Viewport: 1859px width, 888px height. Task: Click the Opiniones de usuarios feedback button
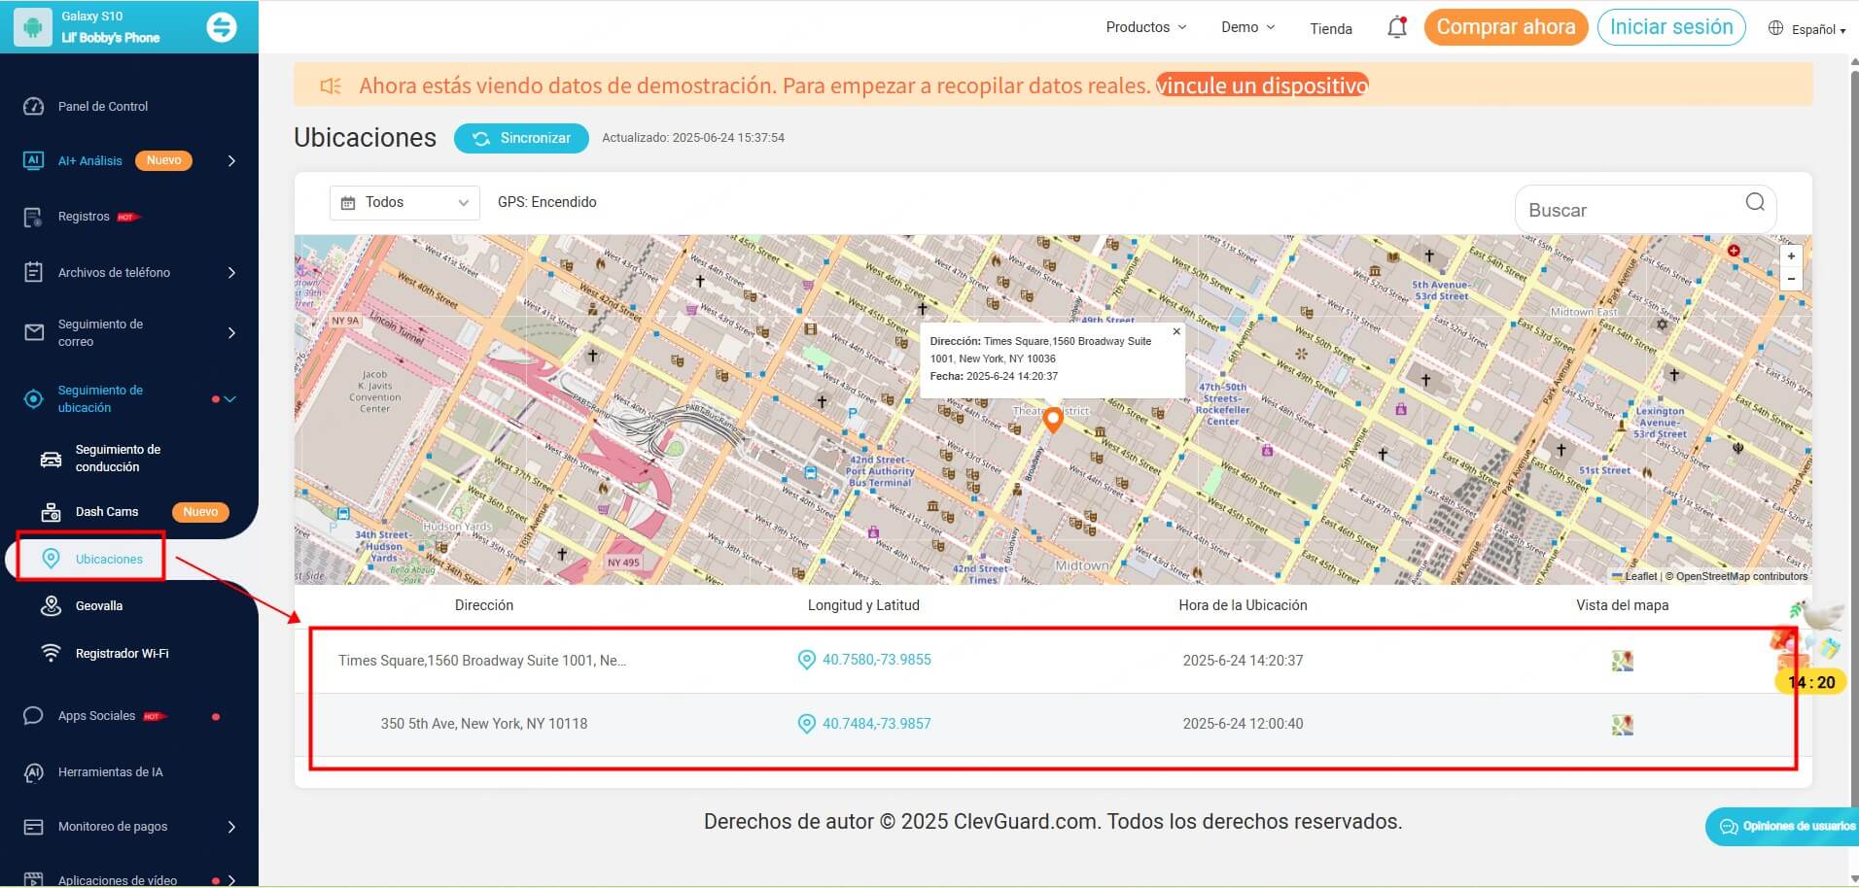tap(1784, 827)
